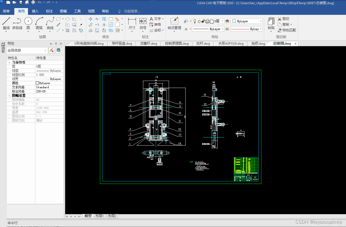Open the color wheel picker icon
346x227 pixels.
point(227,21)
